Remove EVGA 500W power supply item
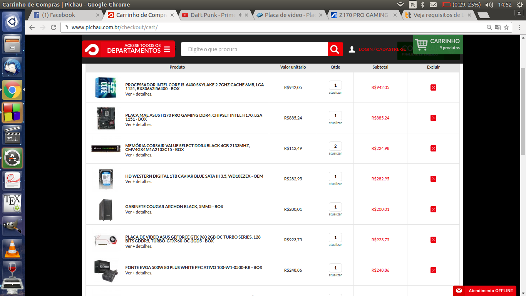The width and height of the screenshot is (526, 296). click(x=433, y=270)
